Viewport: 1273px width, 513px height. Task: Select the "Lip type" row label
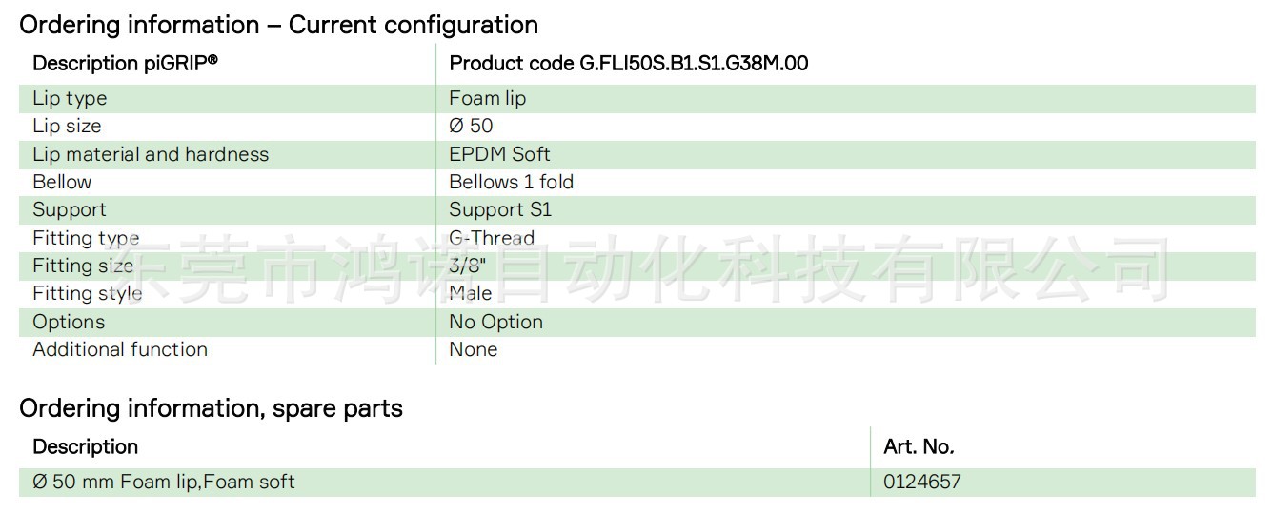click(x=70, y=98)
